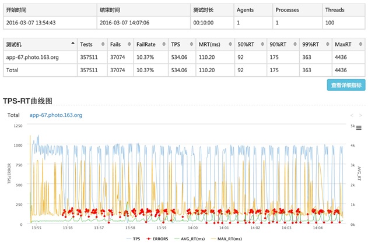
Task: Click FailRate 10.37% in app-67 row
Action: coord(145,58)
